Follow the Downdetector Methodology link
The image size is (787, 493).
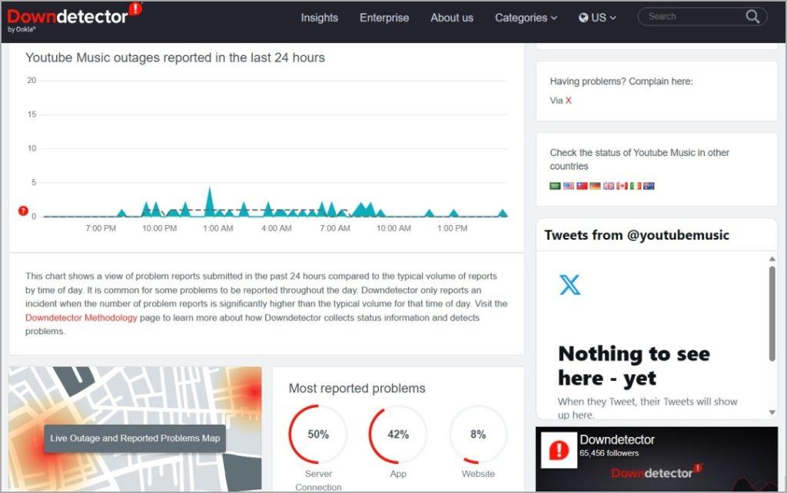pos(81,317)
